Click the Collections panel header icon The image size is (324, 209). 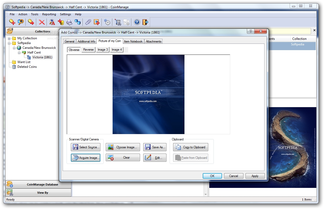[10, 31]
